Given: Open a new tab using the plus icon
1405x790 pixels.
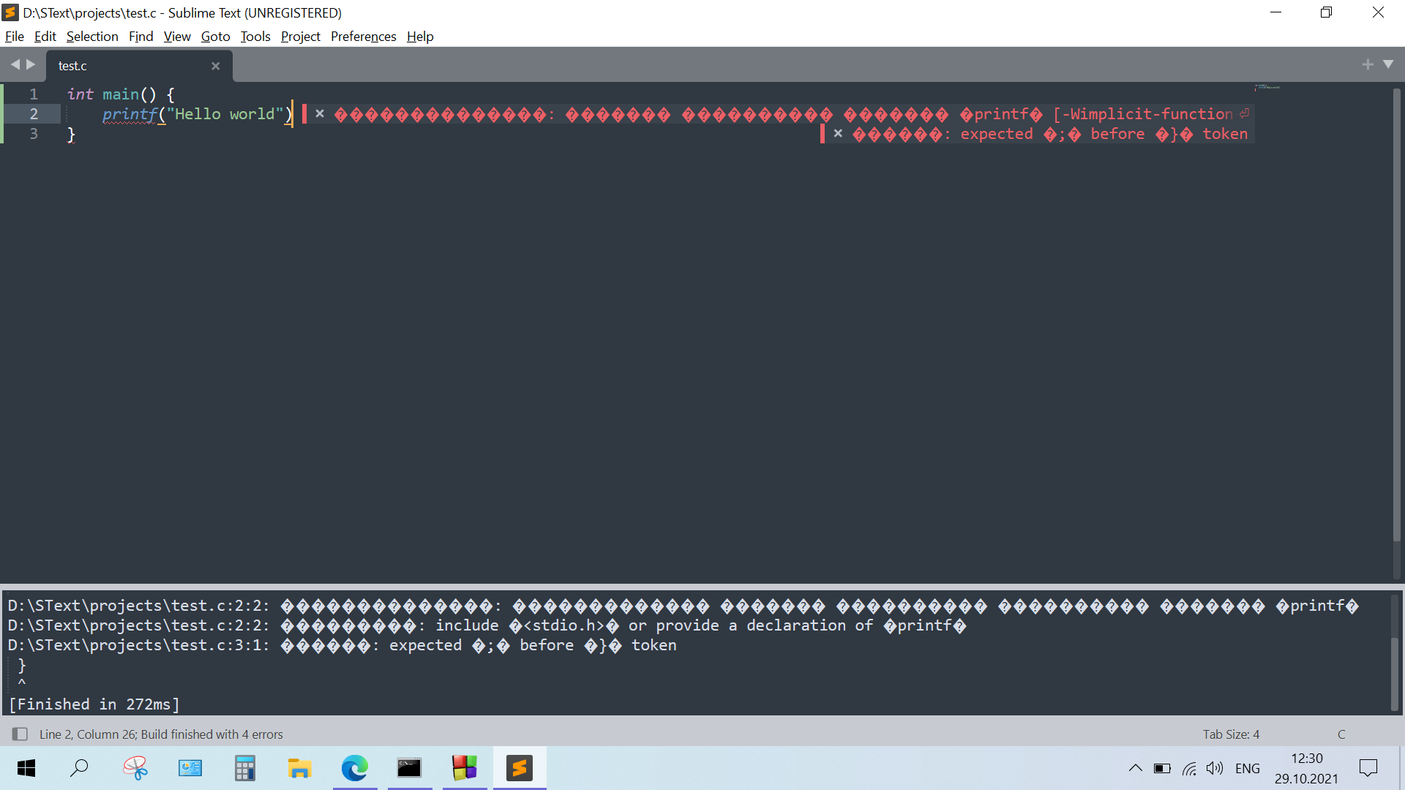Looking at the screenshot, I should click(1368, 64).
